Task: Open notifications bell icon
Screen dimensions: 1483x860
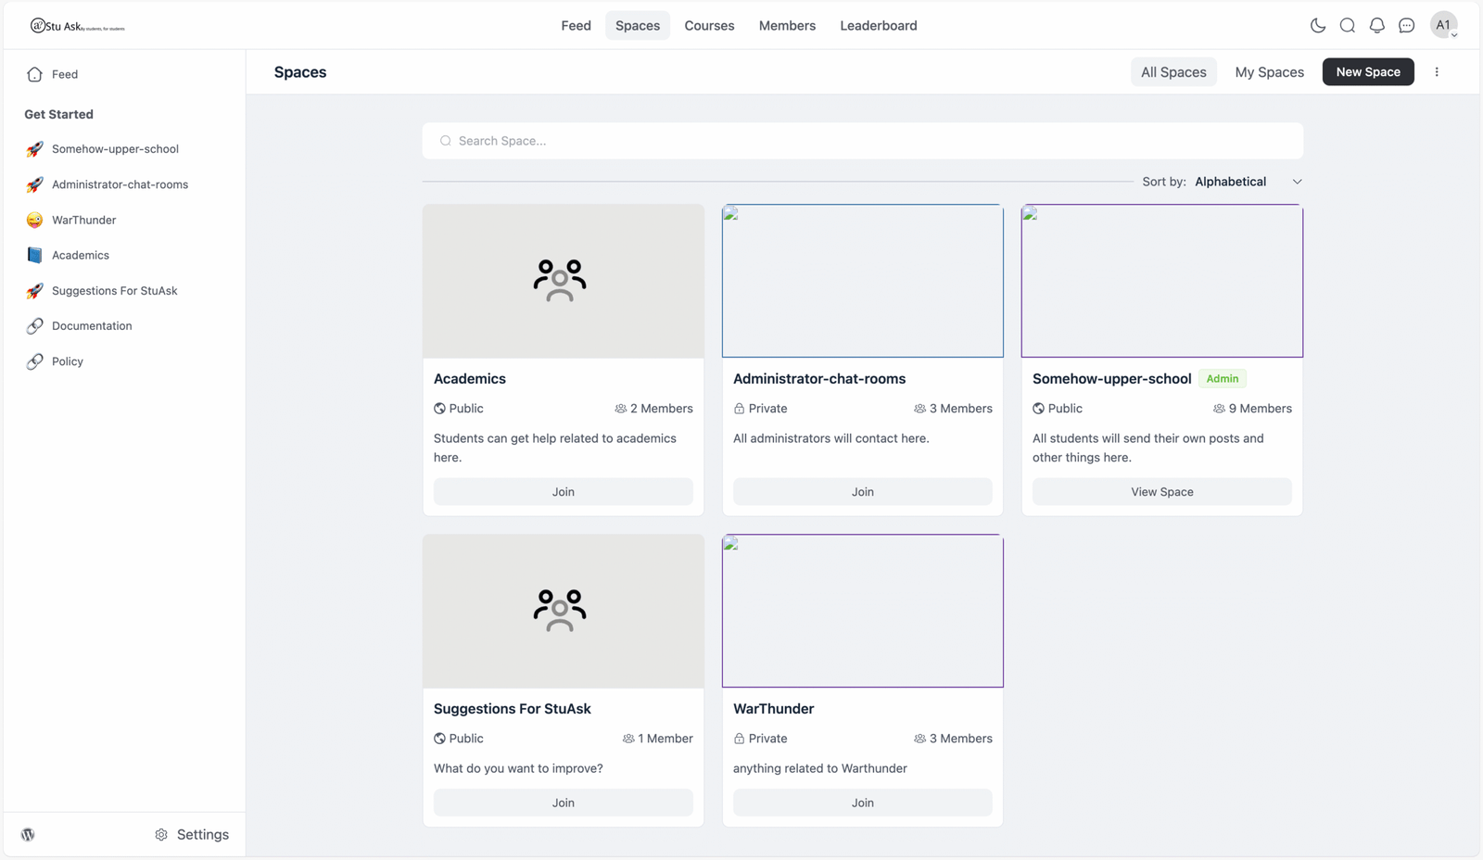Action: tap(1376, 26)
